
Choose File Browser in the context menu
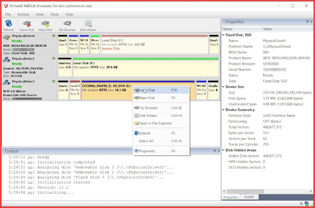(x=161, y=108)
